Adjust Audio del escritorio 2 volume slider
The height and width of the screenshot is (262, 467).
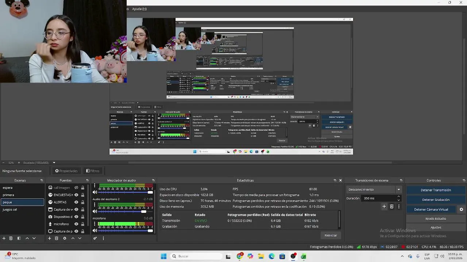(x=126, y=211)
